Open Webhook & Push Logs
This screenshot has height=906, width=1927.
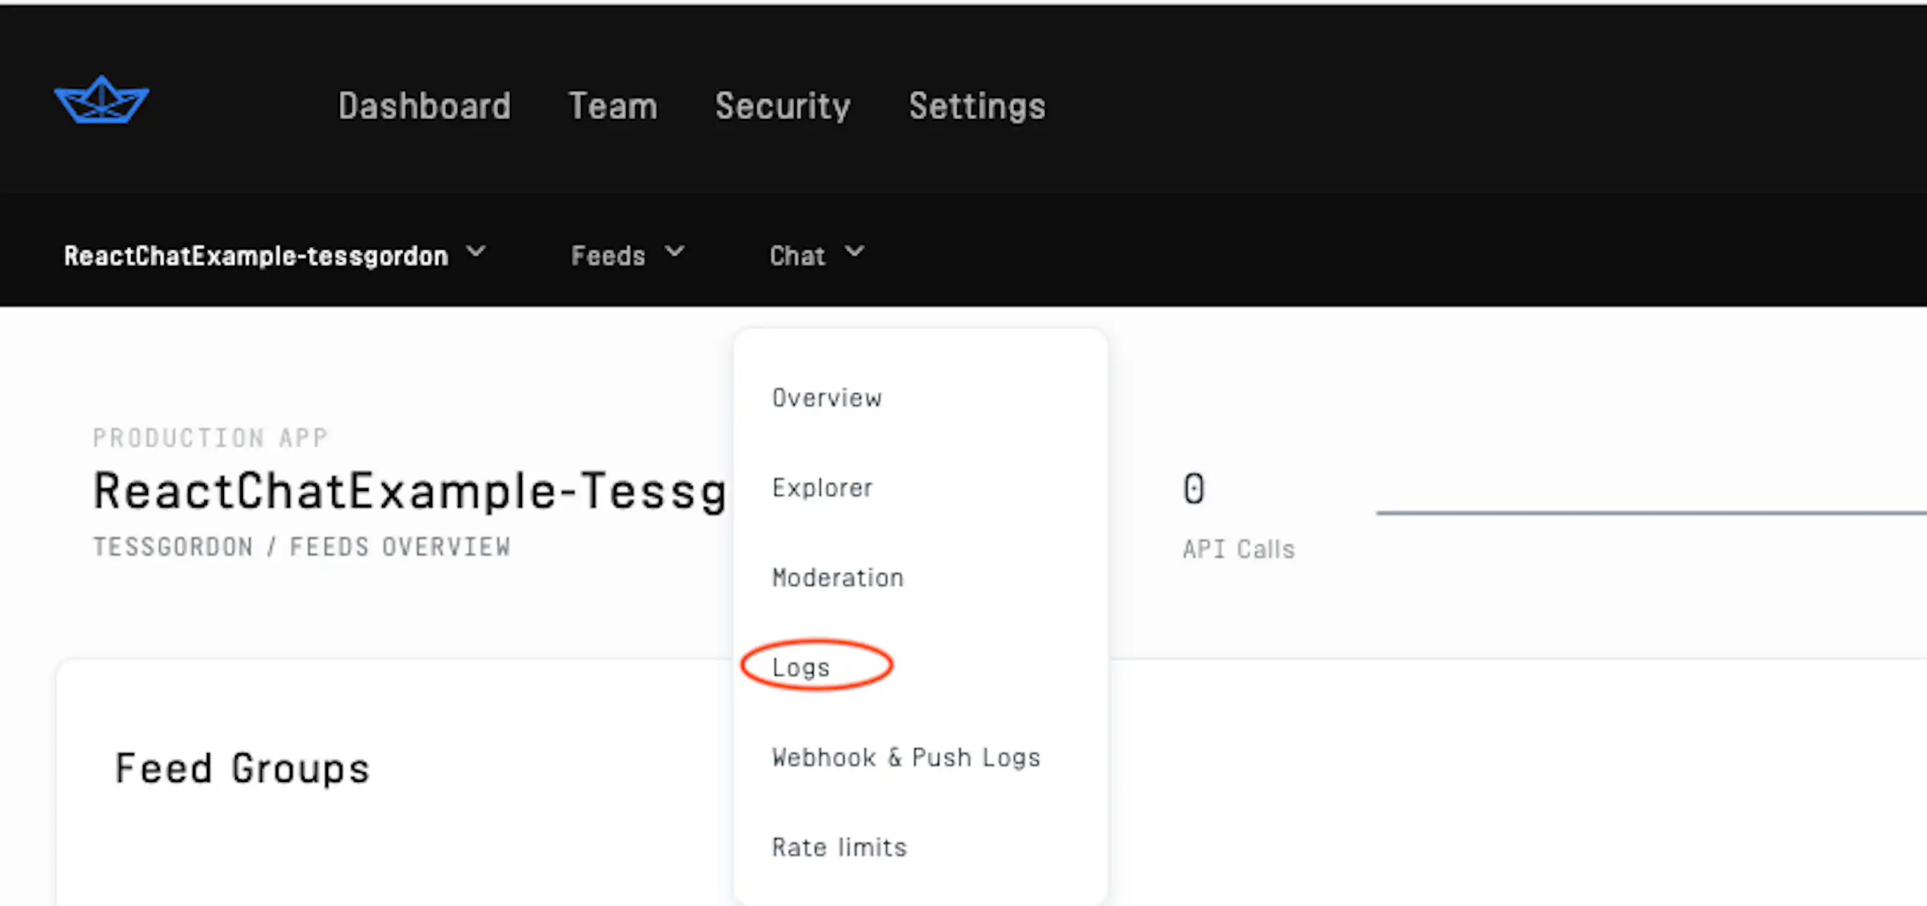tap(906, 757)
